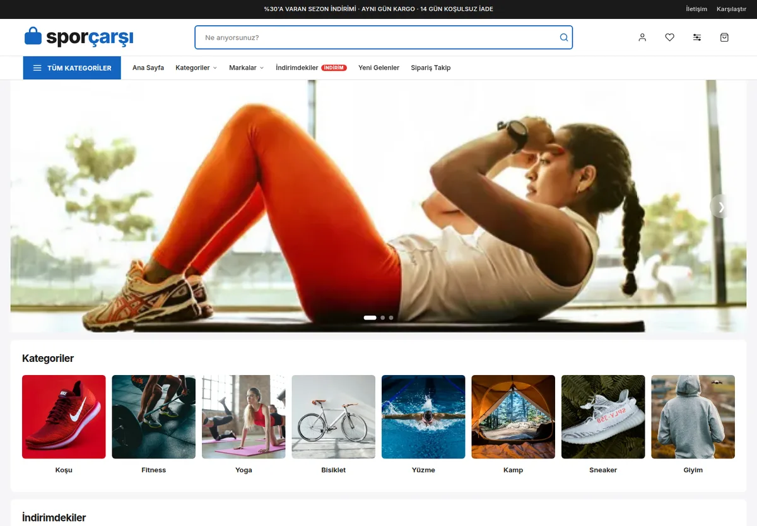Open İndirimdekiler page
The height and width of the screenshot is (526, 757).
[x=297, y=68]
